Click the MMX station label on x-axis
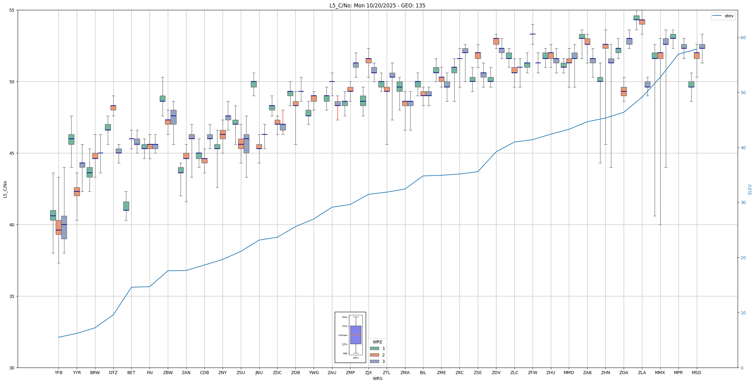 coord(660,373)
